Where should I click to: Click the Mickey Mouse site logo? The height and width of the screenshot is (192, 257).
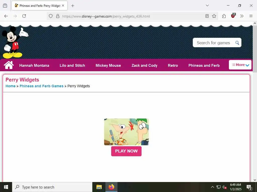pyautogui.click(x=15, y=42)
